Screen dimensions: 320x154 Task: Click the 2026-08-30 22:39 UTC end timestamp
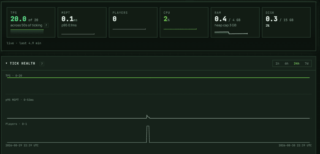pos(295,145)
